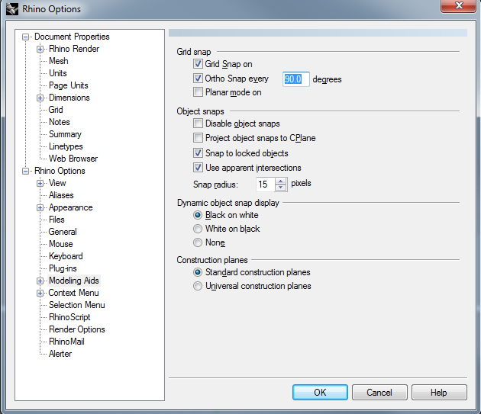
Task: Toggle the Ortho Snap every checkbox
Action: (x=198, y=78)
